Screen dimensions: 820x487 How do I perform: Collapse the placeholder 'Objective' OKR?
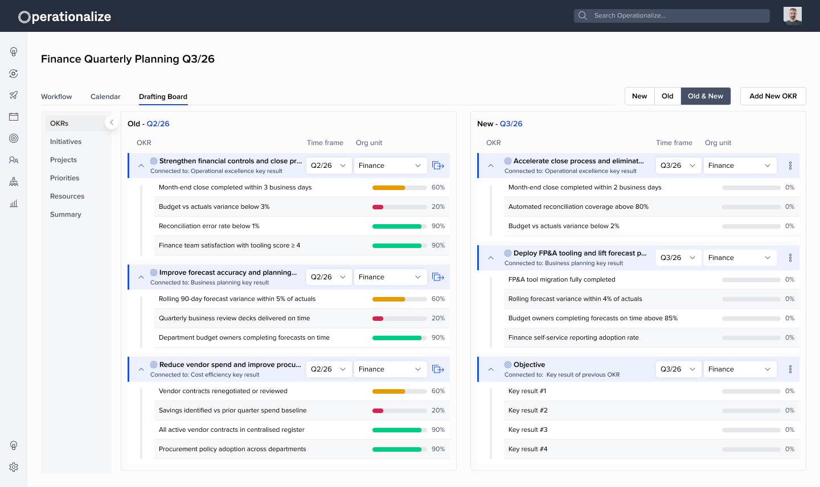point(491,369)
